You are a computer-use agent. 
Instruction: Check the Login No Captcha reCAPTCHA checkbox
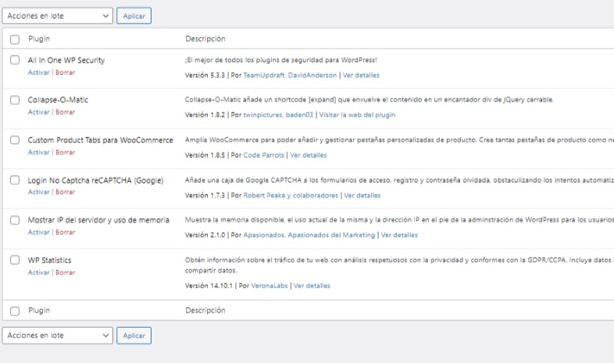click(x=15, y=180)
